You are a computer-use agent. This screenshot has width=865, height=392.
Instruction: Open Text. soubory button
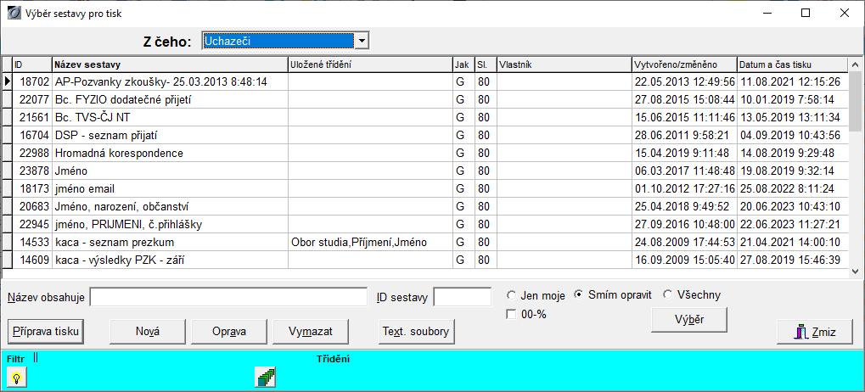(417, 332)
